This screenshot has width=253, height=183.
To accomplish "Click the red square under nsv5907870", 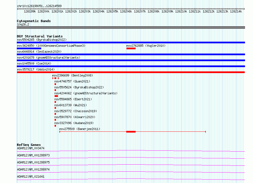I will tap(55, 120).
